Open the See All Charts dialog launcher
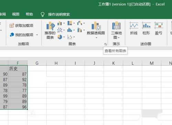Viewport: 172px width, 125px height. click(106, 44)
